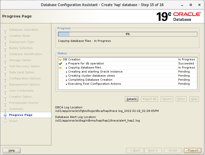
Task: Click Executing Post Configuration Actions row
Action: 128,84
